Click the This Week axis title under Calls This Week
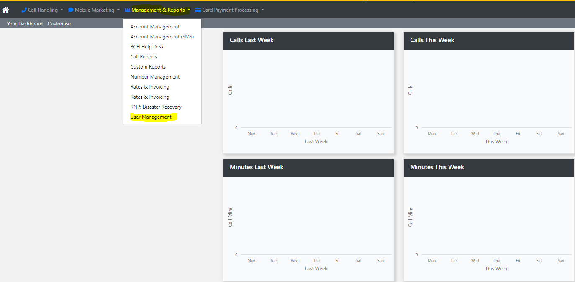Viewport: 575px width, 282px height. coord(496,142)
